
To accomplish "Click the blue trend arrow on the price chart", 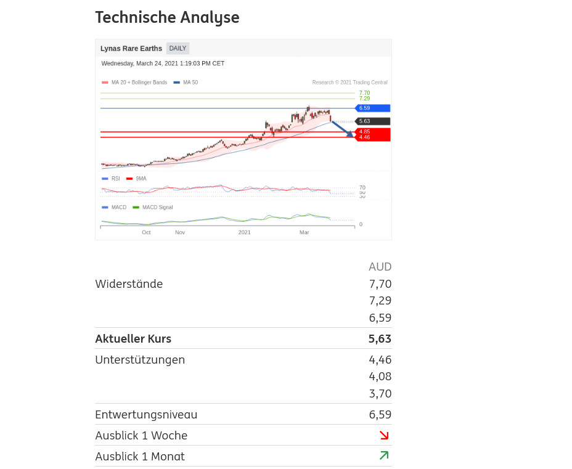I will tap(343, 129).
